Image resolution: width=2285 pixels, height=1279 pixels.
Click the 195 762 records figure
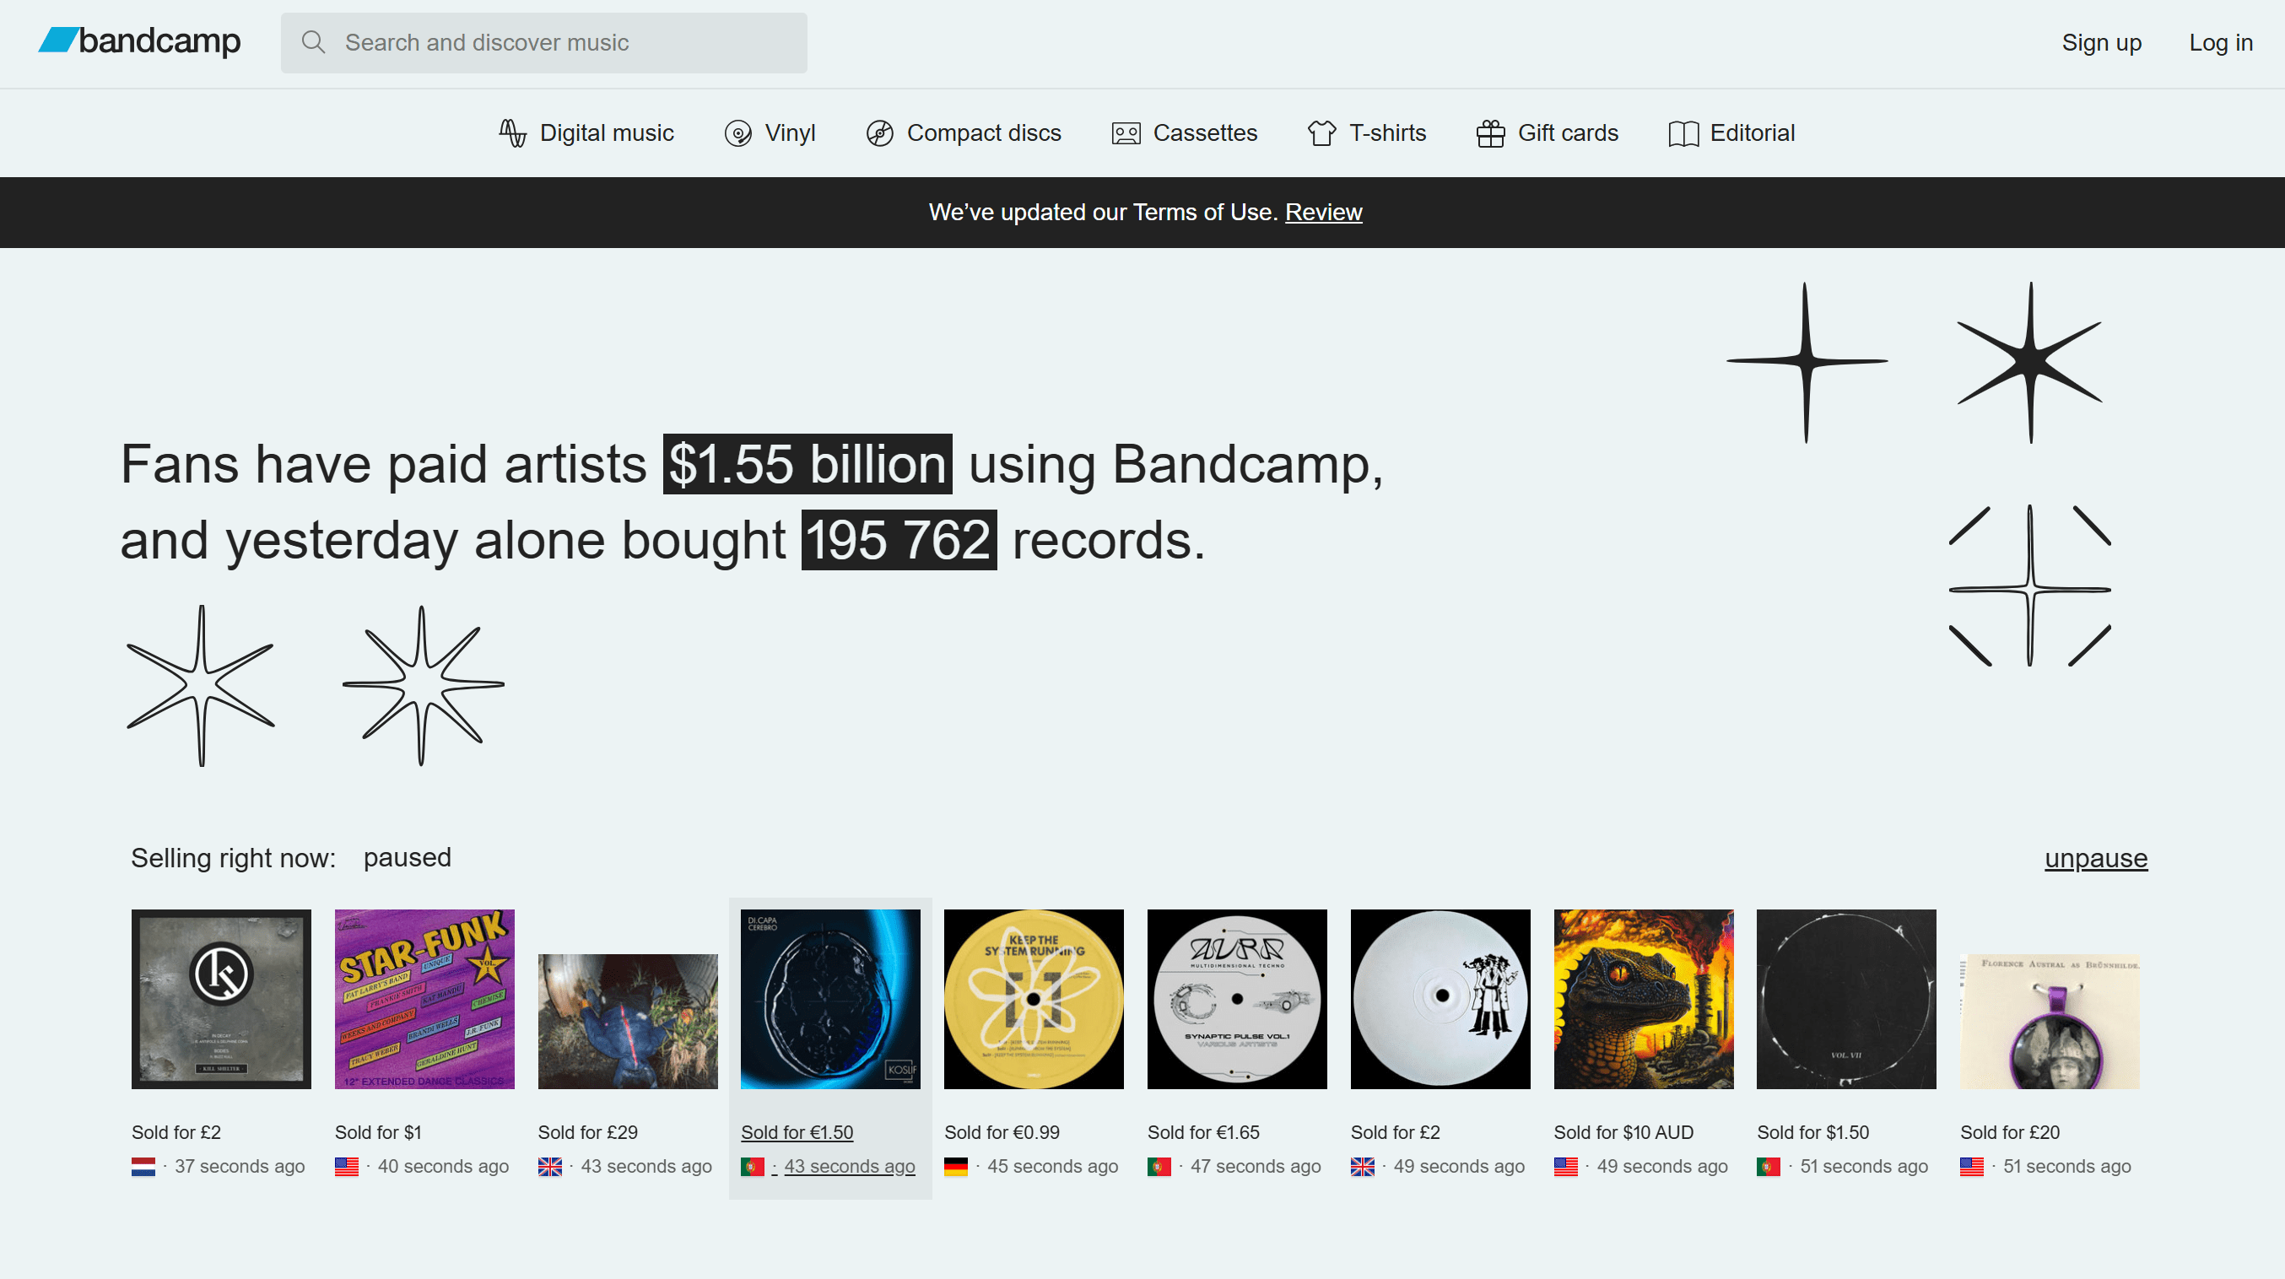899,540
